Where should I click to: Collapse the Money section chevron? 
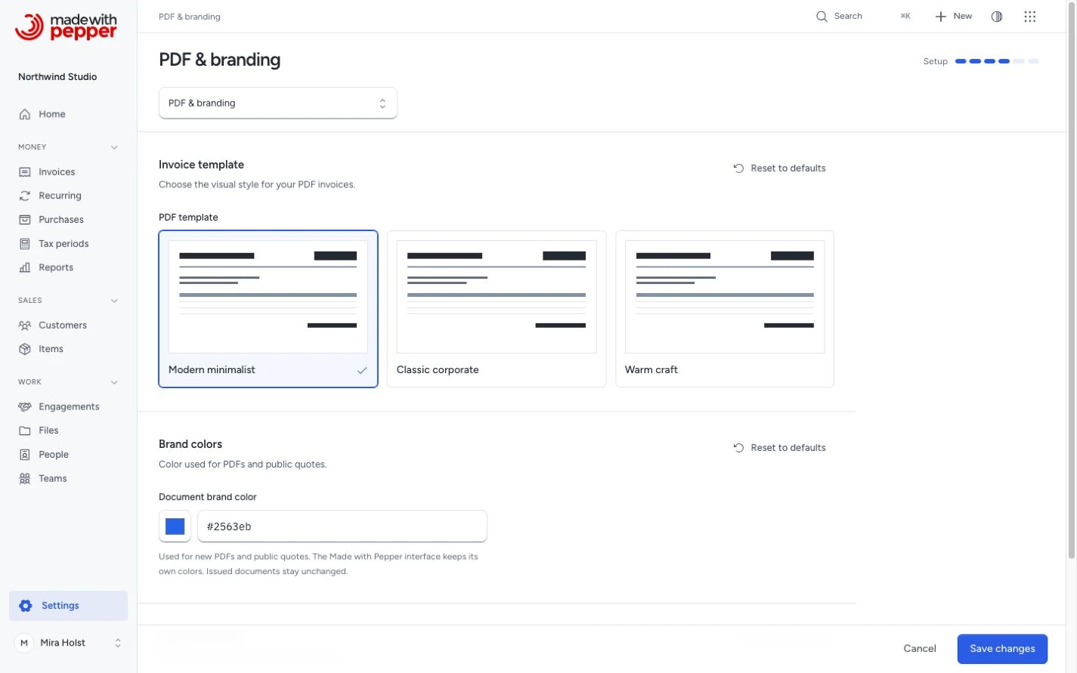coord(114,147)
